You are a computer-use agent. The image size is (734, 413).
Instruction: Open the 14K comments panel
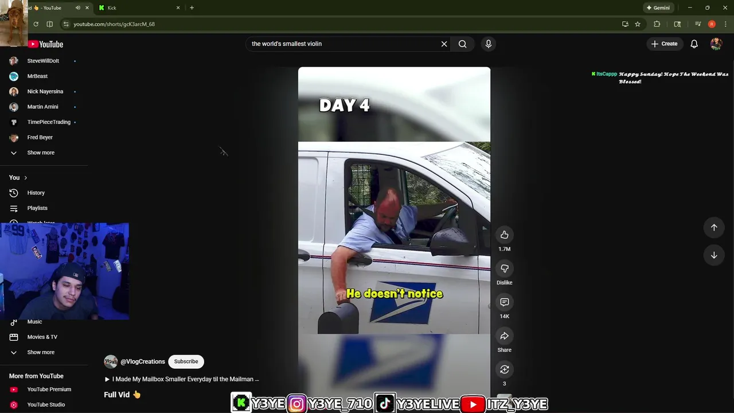click(x=504, y=302)
